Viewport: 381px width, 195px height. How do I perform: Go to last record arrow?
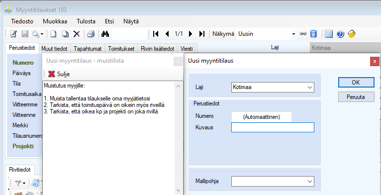point(202,34)
